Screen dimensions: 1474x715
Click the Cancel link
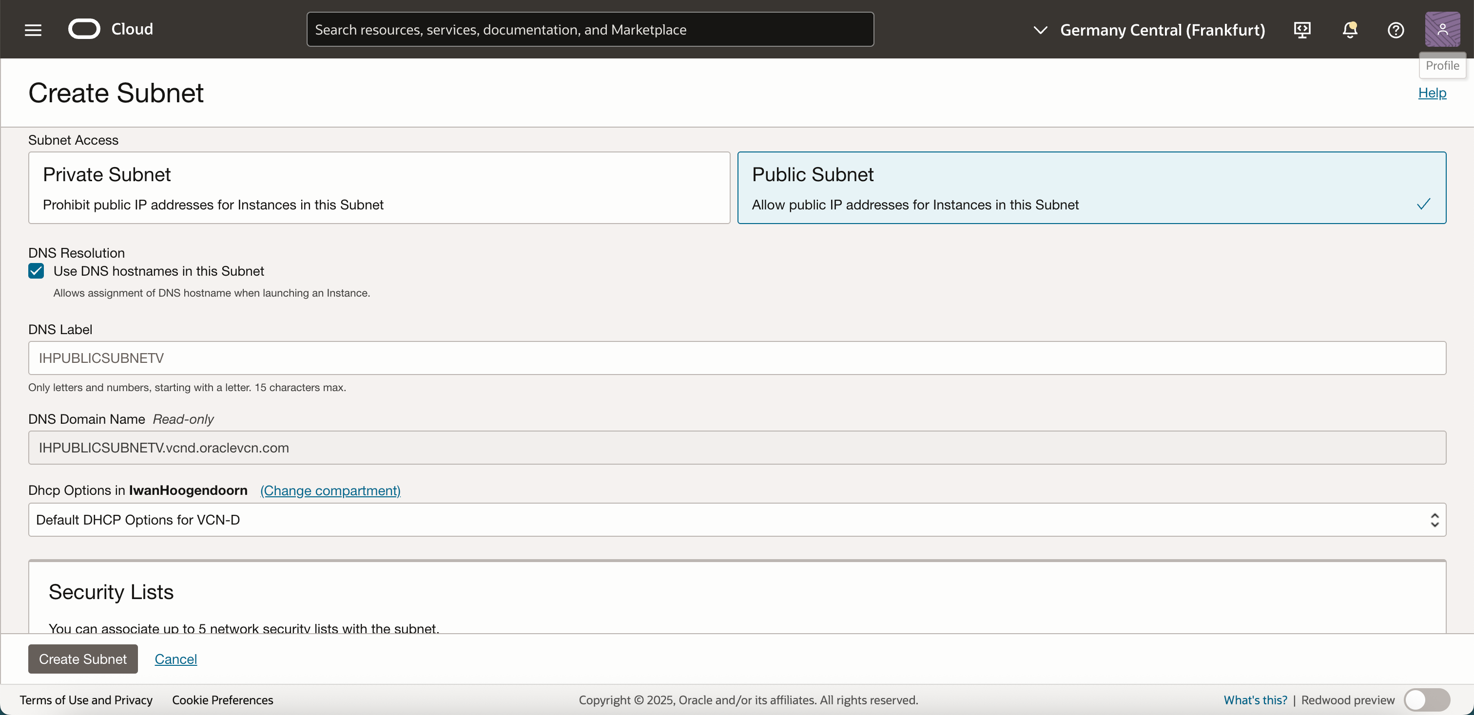[175, 659]
